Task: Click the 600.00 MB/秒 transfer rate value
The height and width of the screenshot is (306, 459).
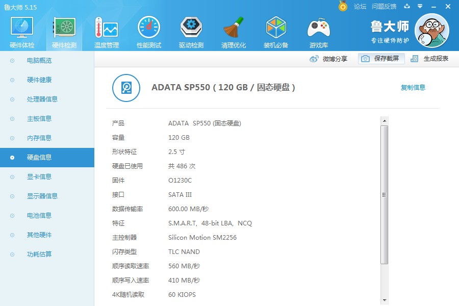Action: coord(188,209)
